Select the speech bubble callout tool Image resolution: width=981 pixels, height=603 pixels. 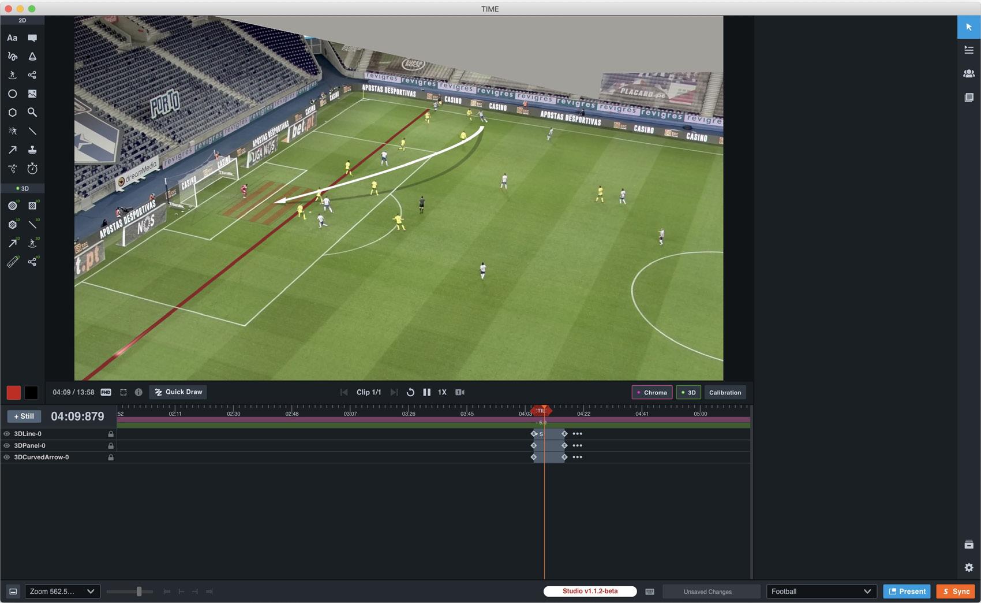point(32,38)
